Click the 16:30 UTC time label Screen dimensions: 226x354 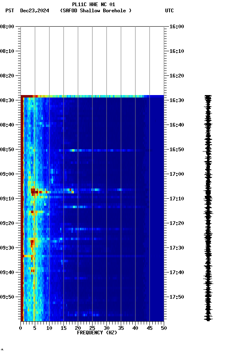177,100
